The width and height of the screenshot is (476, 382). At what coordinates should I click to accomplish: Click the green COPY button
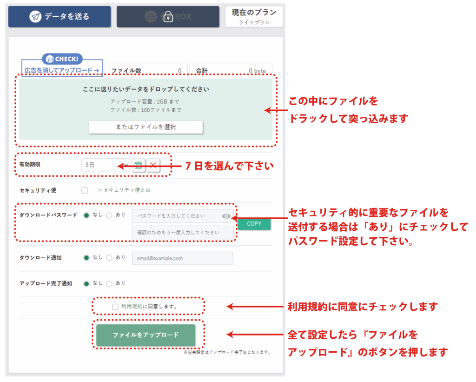point(254,224)
